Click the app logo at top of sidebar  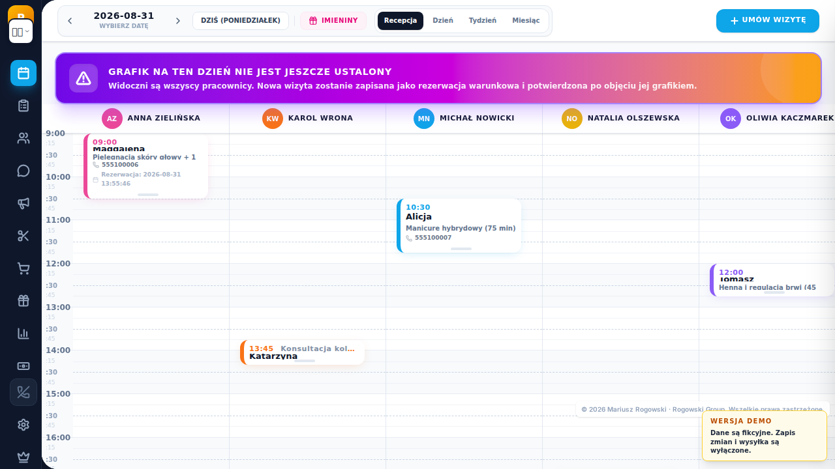pyautogui.click(x=21, y=13)
